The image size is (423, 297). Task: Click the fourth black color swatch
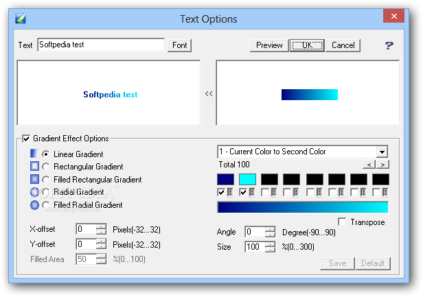coord(291,179)
